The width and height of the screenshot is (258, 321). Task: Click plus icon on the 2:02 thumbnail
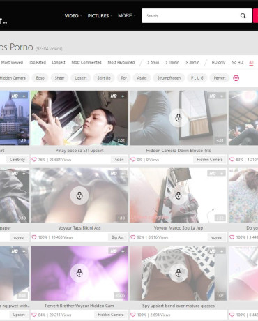(x=123, y=96)
